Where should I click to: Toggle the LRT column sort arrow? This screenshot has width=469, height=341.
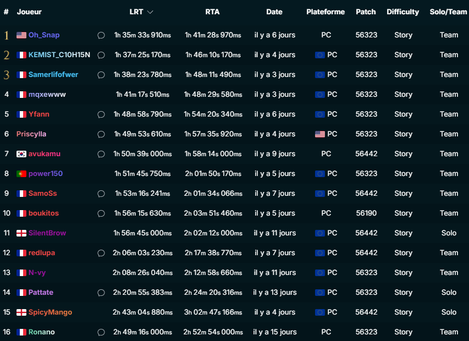tap(150, 12)
